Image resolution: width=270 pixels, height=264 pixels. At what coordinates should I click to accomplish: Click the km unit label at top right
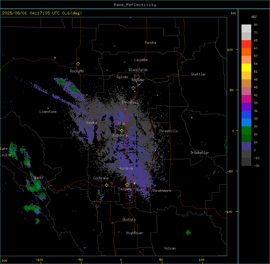(x=233, y=13)
